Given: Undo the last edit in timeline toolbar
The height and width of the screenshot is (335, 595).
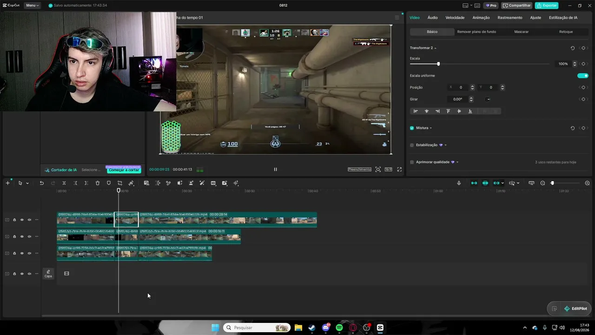Looking at the screenshot, I should coord(42,183).
